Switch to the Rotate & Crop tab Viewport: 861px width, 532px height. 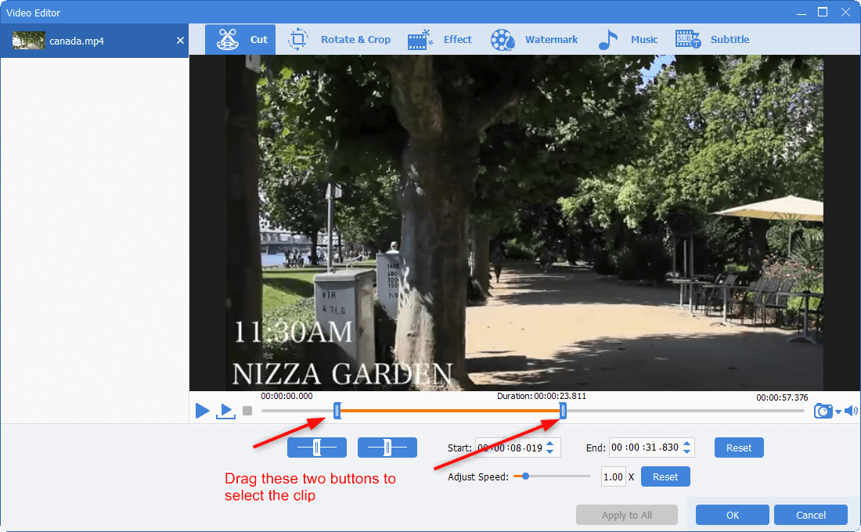(x=340, y=39)
